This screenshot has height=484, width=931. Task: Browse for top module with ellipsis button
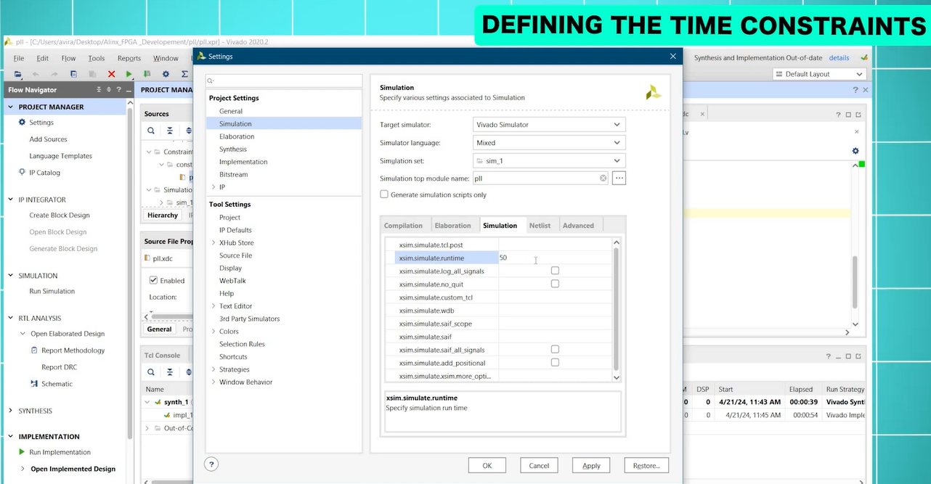coord(619,179)
